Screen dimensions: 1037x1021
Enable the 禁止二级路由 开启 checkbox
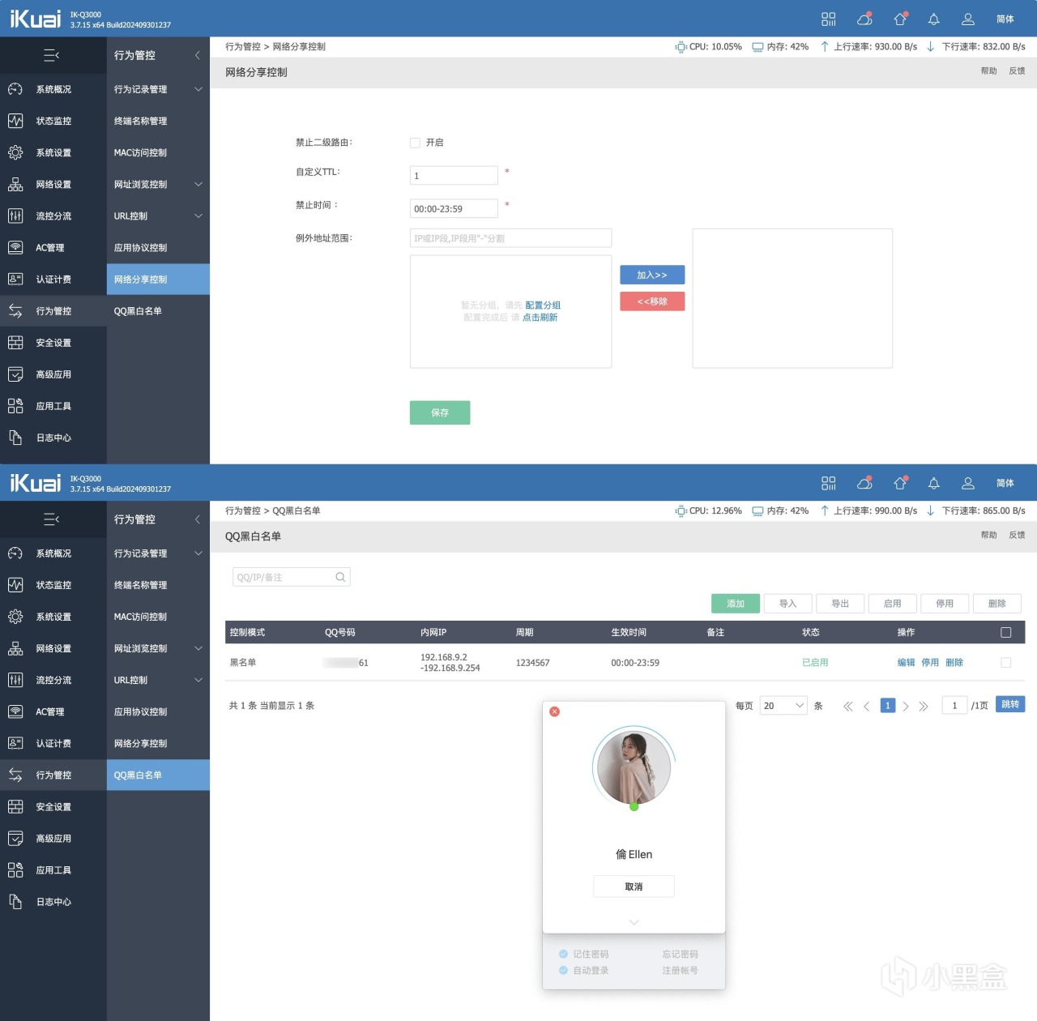coord(415,143)
